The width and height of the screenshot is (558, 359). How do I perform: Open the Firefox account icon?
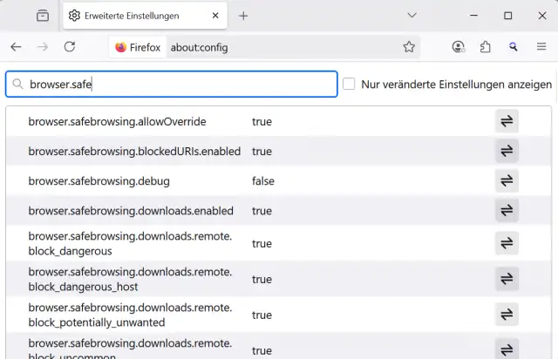click(459, 47)
